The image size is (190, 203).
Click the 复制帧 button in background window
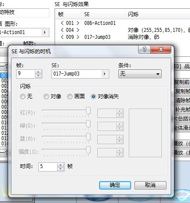[182, 91]
